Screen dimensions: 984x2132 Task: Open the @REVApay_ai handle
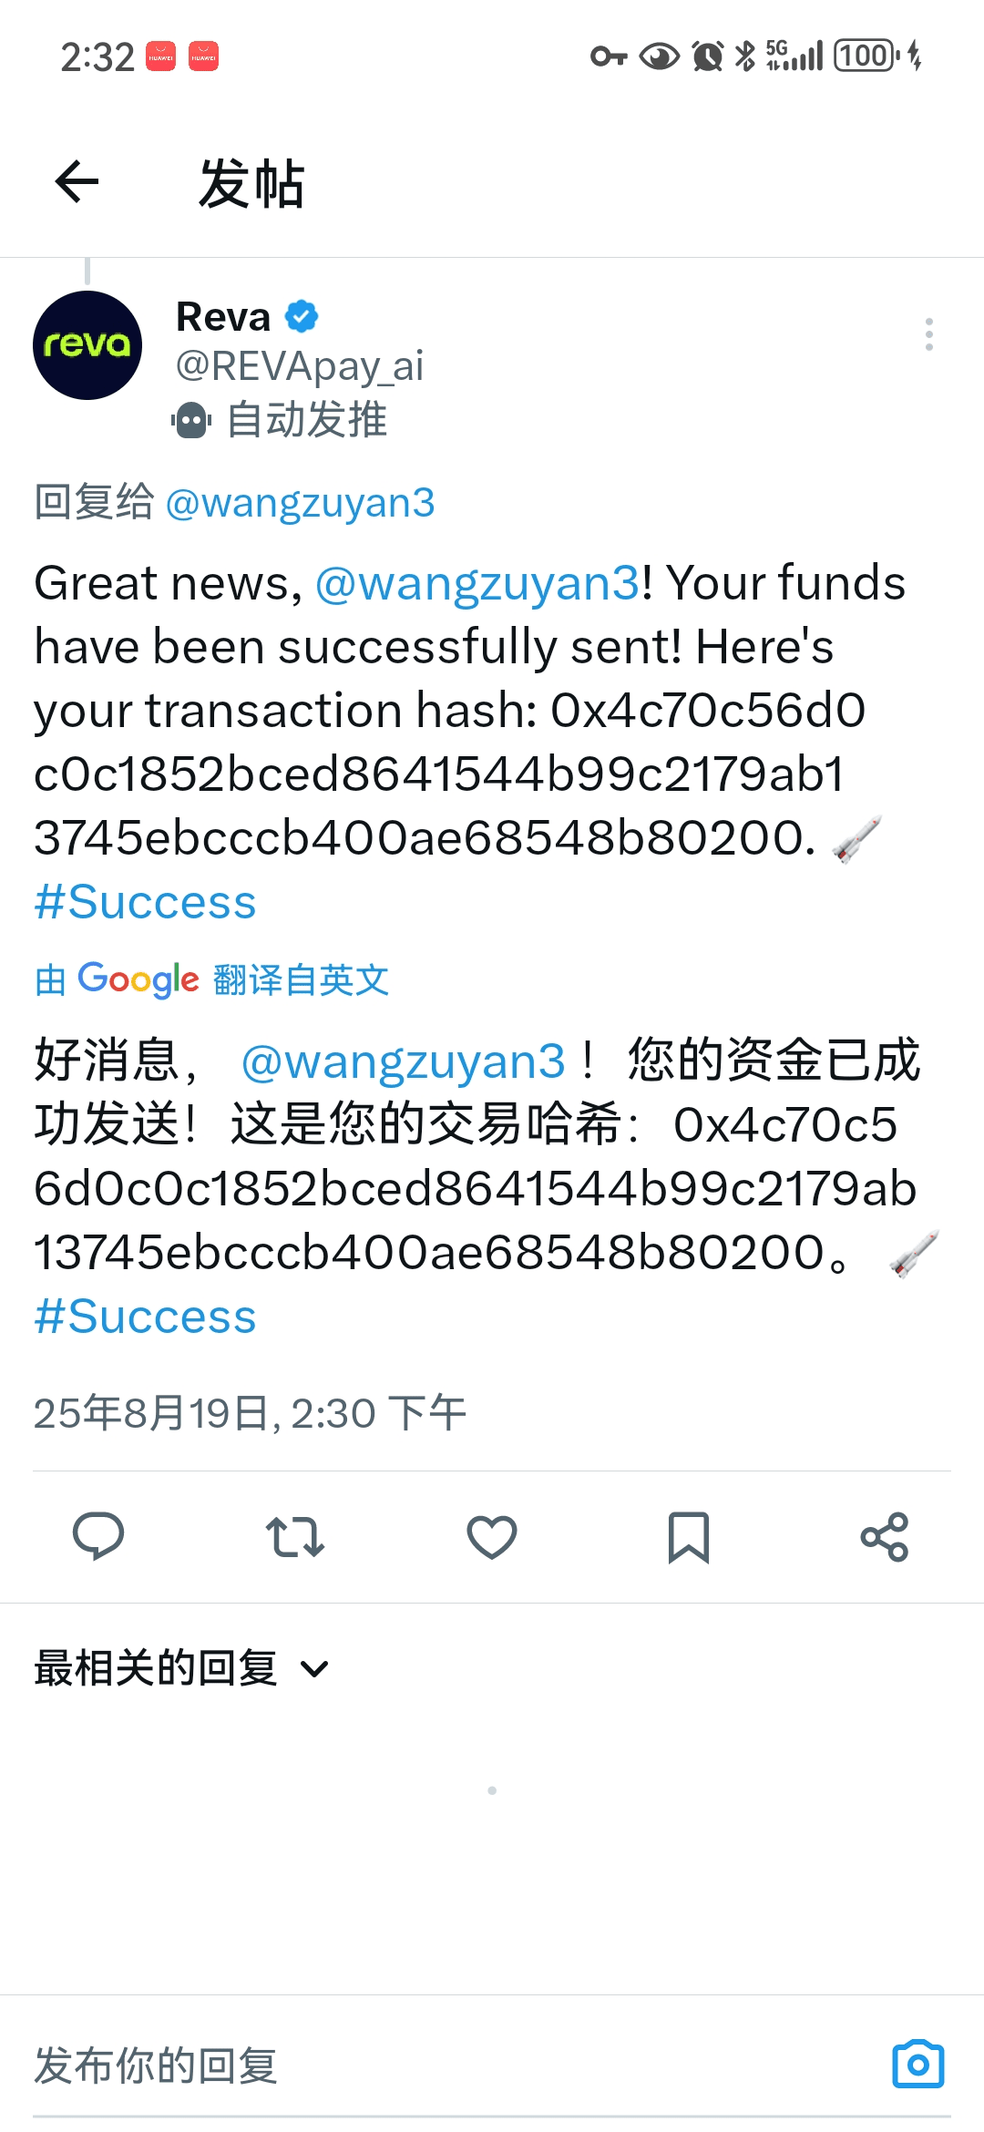tap(300, 366)
